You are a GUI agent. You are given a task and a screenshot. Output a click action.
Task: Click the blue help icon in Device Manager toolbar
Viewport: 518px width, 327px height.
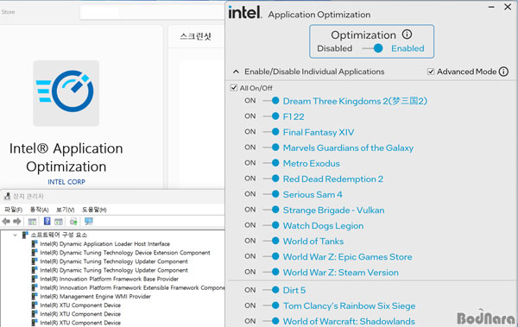pos(47,221)
